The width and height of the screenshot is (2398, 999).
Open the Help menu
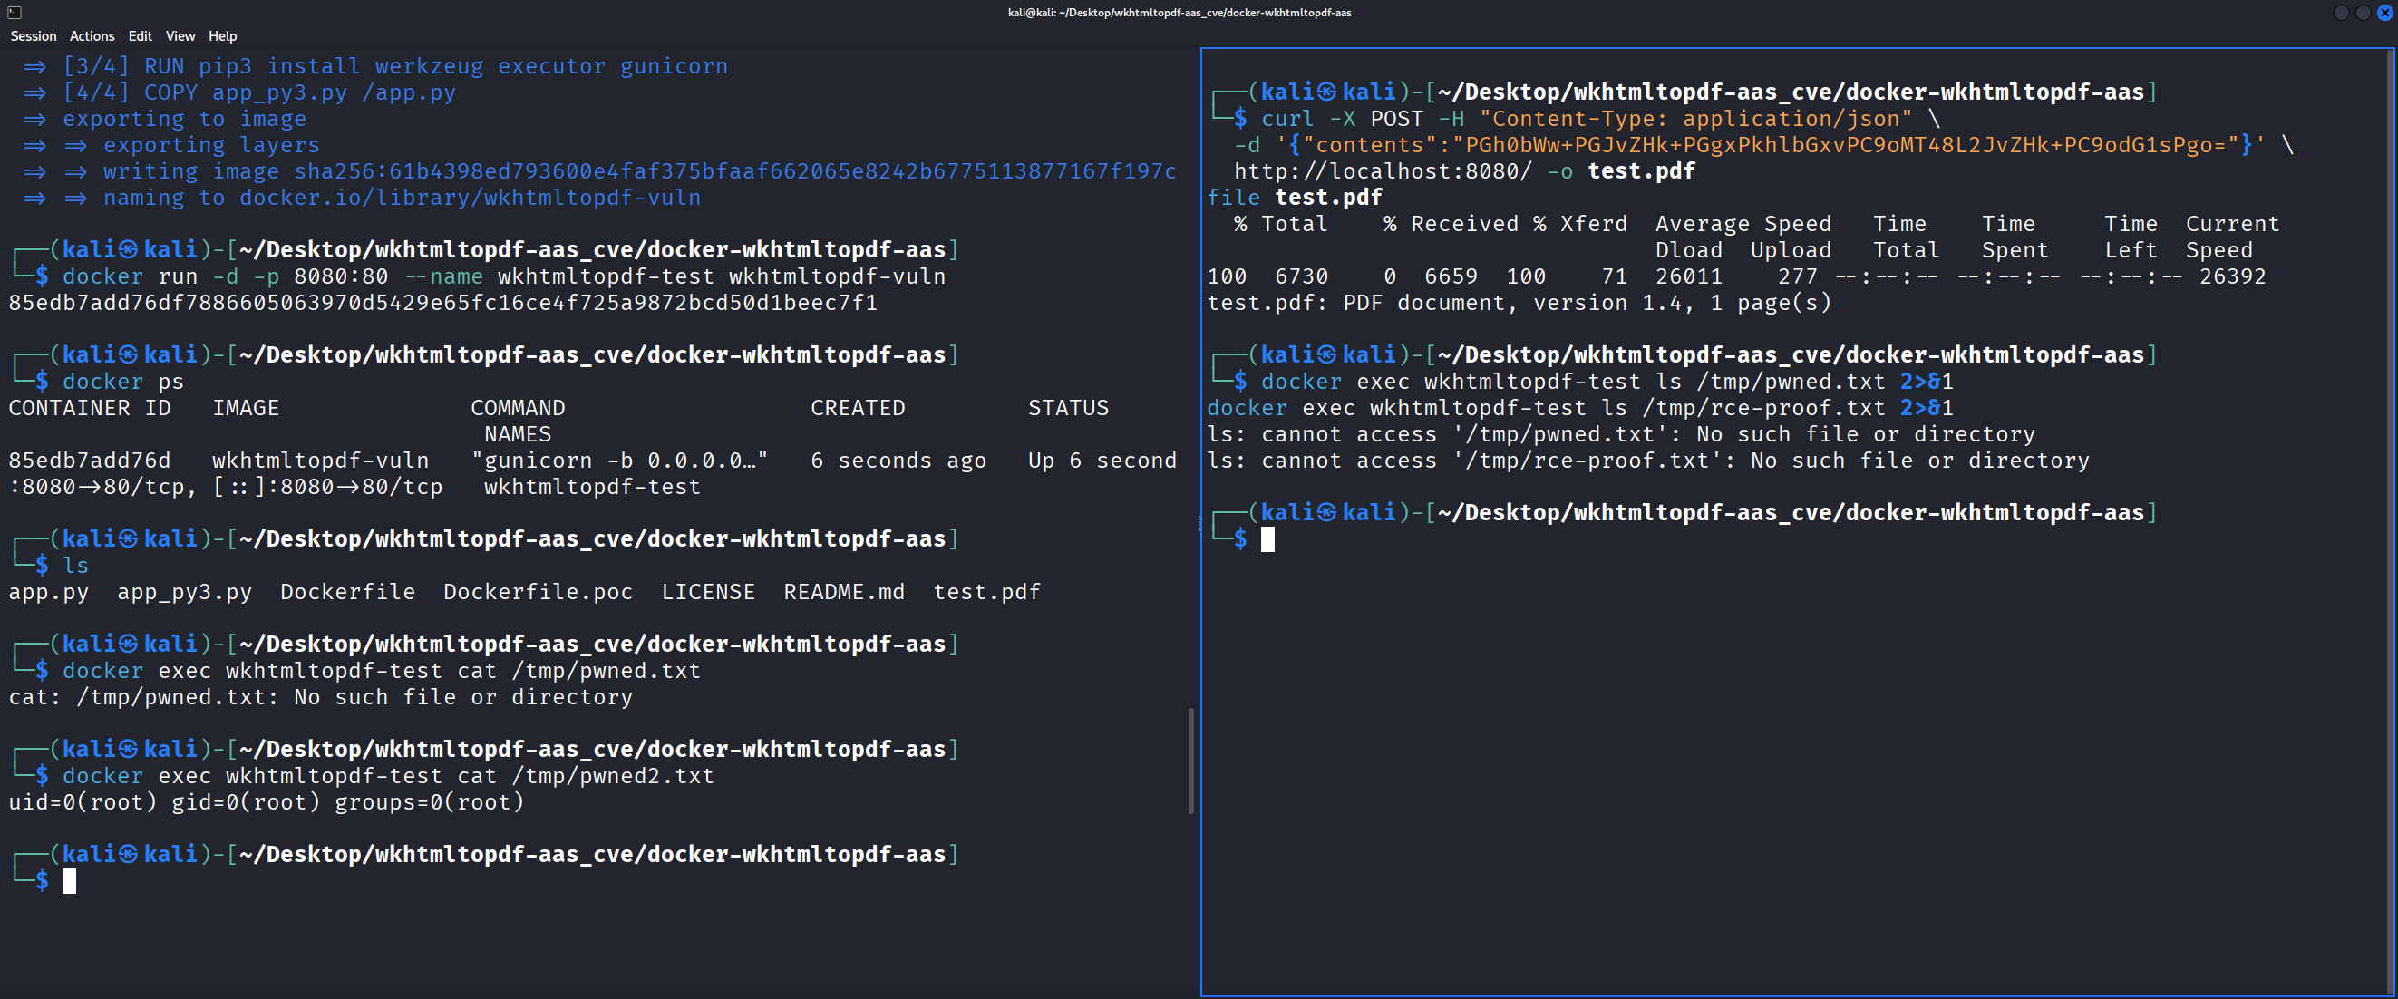222,36
